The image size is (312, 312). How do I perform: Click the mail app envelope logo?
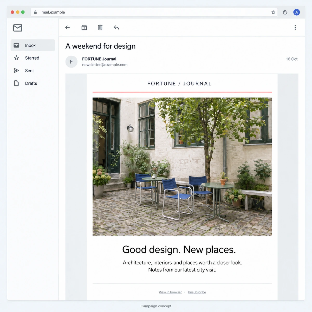point(18,28)
